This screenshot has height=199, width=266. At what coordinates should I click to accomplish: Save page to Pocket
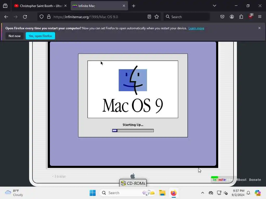tap(222, 17)
